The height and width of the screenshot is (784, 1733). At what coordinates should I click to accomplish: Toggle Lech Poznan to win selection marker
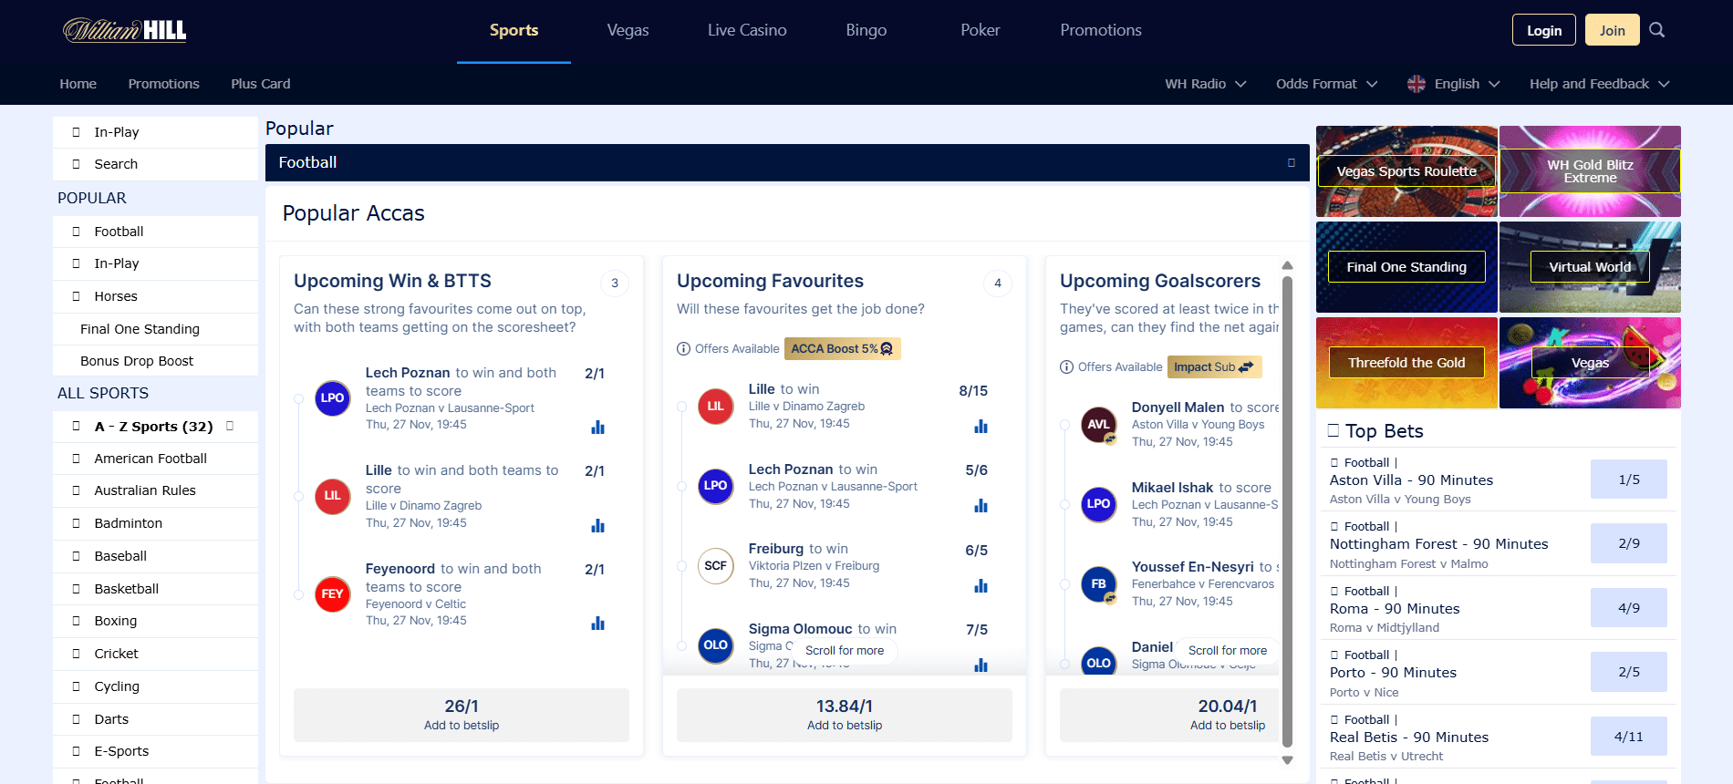coord(681,487)
